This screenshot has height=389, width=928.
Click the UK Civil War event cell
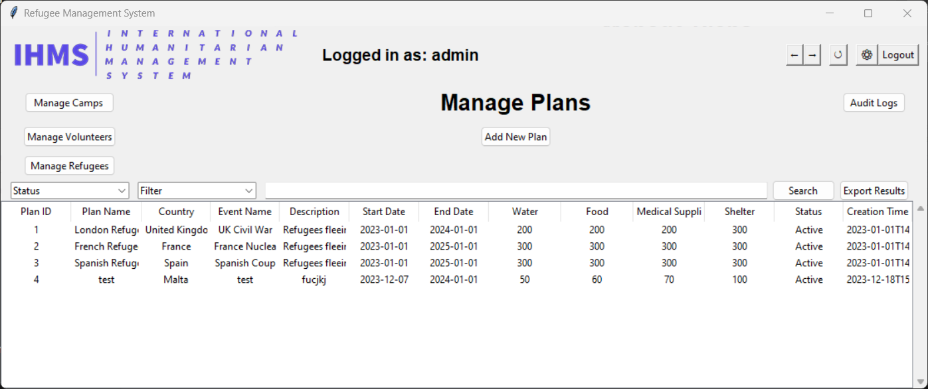(x=245, y=230)
